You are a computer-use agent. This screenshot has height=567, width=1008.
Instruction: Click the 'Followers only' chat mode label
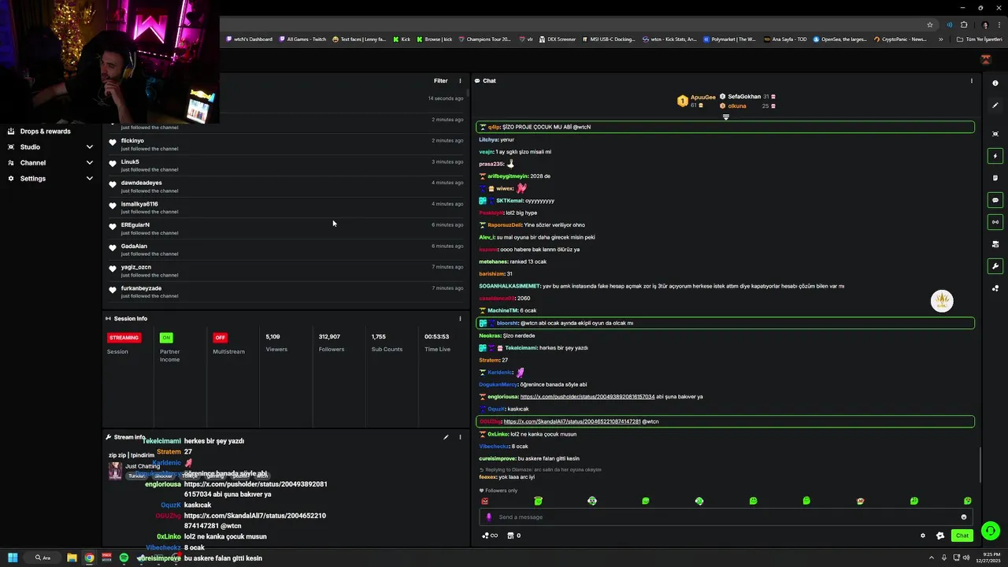tap(498, 491)
